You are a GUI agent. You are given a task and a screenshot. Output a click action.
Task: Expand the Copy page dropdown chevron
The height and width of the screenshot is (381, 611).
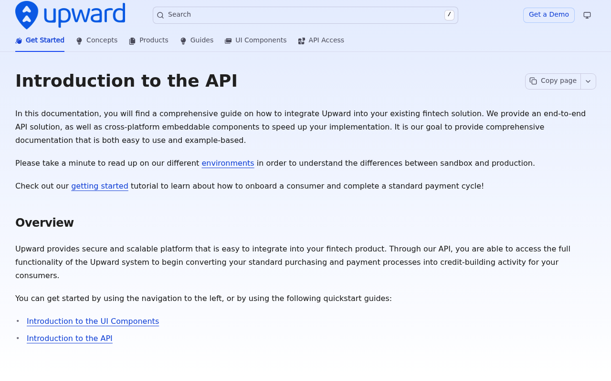(x=588, y=81)
